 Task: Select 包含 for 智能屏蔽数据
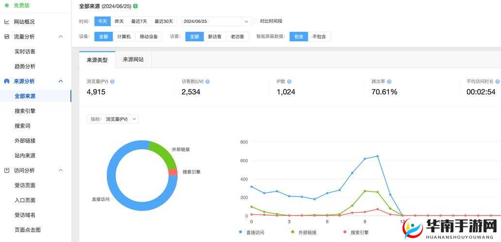(x=299, y=37)
